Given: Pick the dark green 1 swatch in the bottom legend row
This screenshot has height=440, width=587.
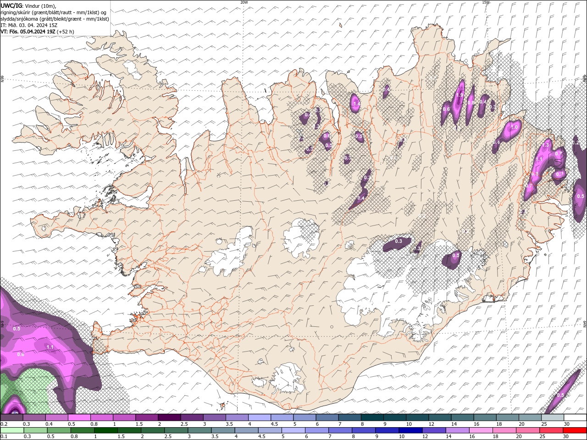Looking at the screenshot, I should (105, 430).
